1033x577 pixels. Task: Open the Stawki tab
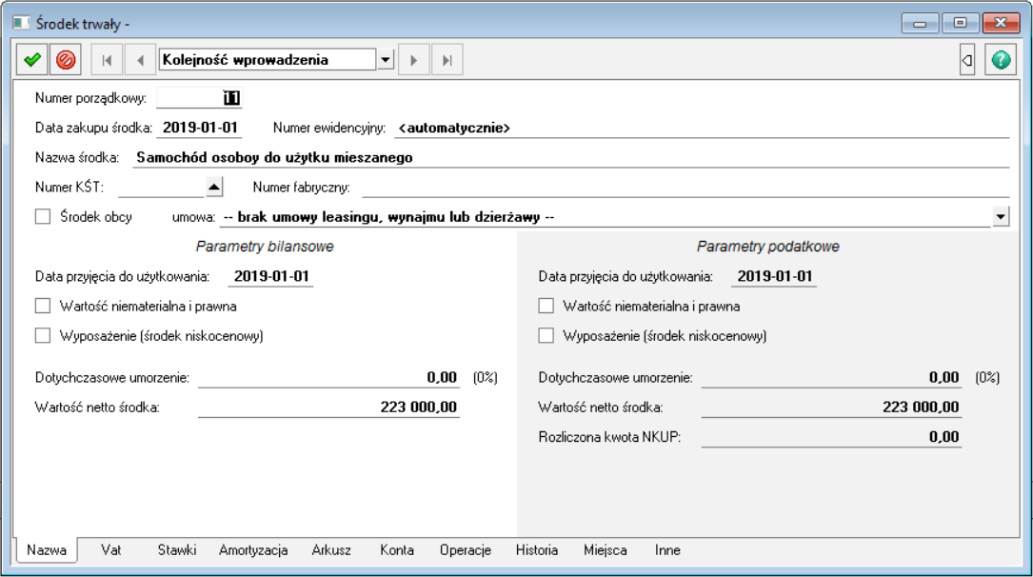click(177, 550)
